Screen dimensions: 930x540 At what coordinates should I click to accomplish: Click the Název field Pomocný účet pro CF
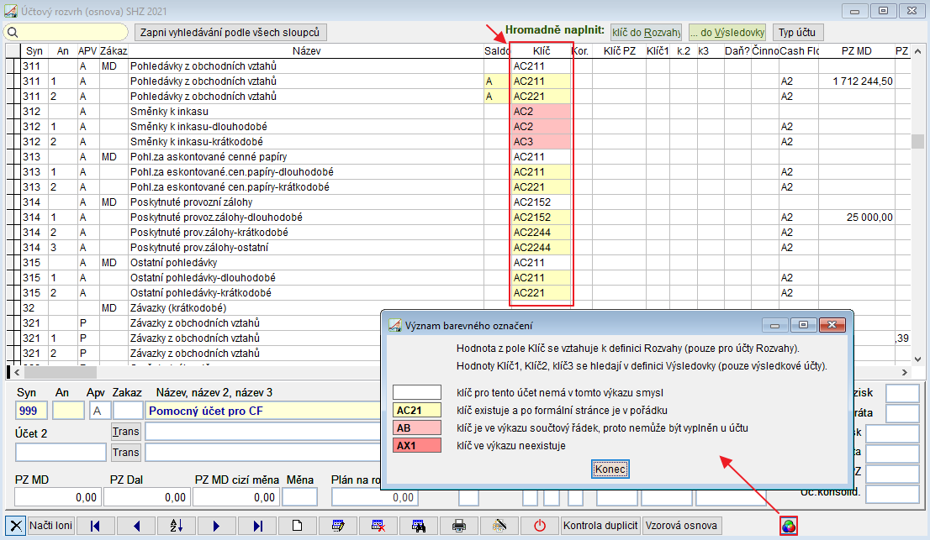(263, 411)
